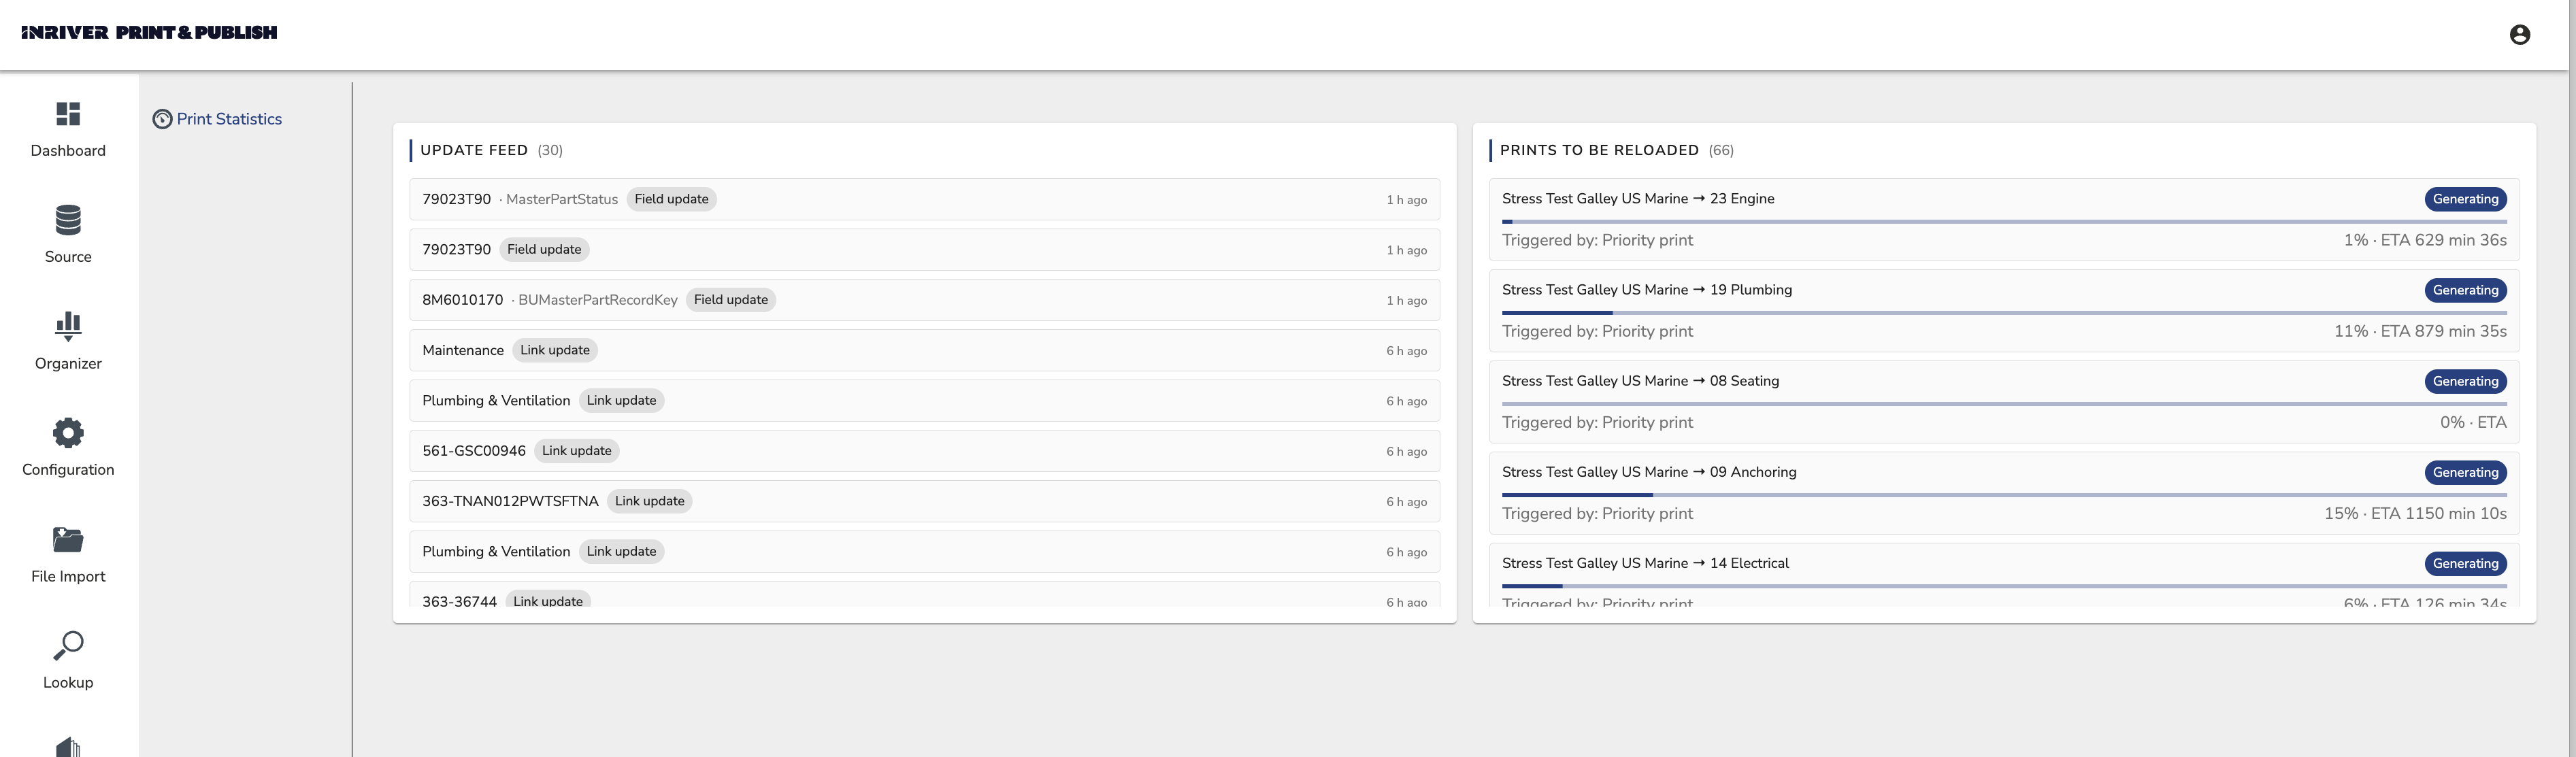Click the 11% ETA 879 min text

click(2420, 331)
